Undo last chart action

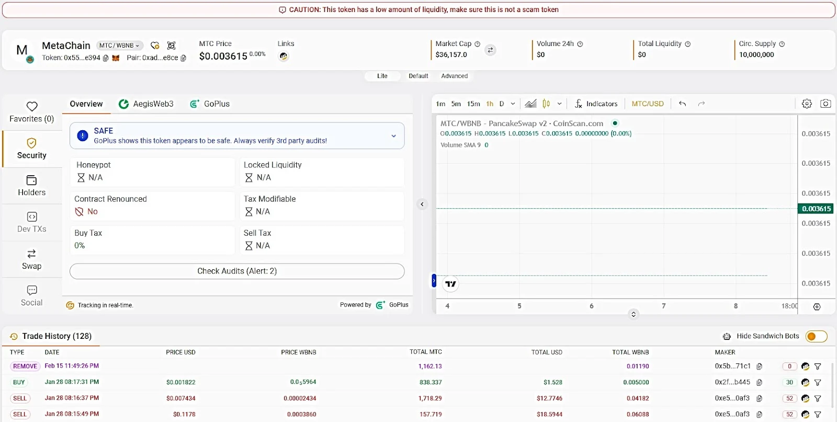[682, 104]
